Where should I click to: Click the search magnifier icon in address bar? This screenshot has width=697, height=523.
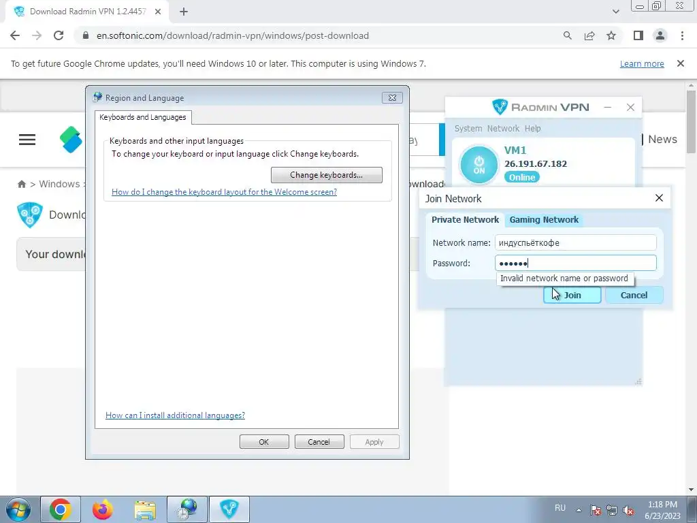click(567, 35)
